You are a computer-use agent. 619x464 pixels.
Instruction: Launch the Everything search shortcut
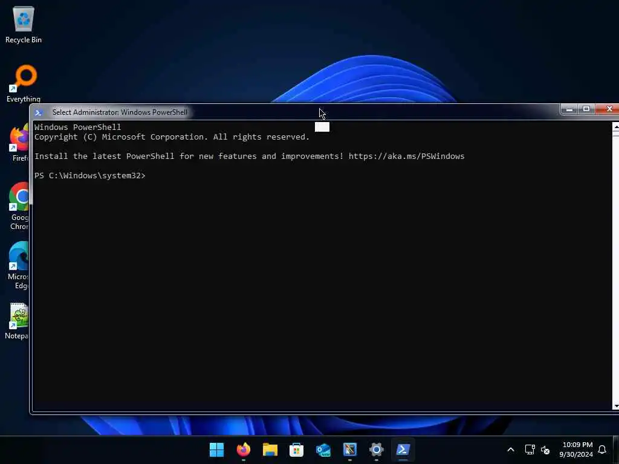pyautogui.click(x=24, y=83)
